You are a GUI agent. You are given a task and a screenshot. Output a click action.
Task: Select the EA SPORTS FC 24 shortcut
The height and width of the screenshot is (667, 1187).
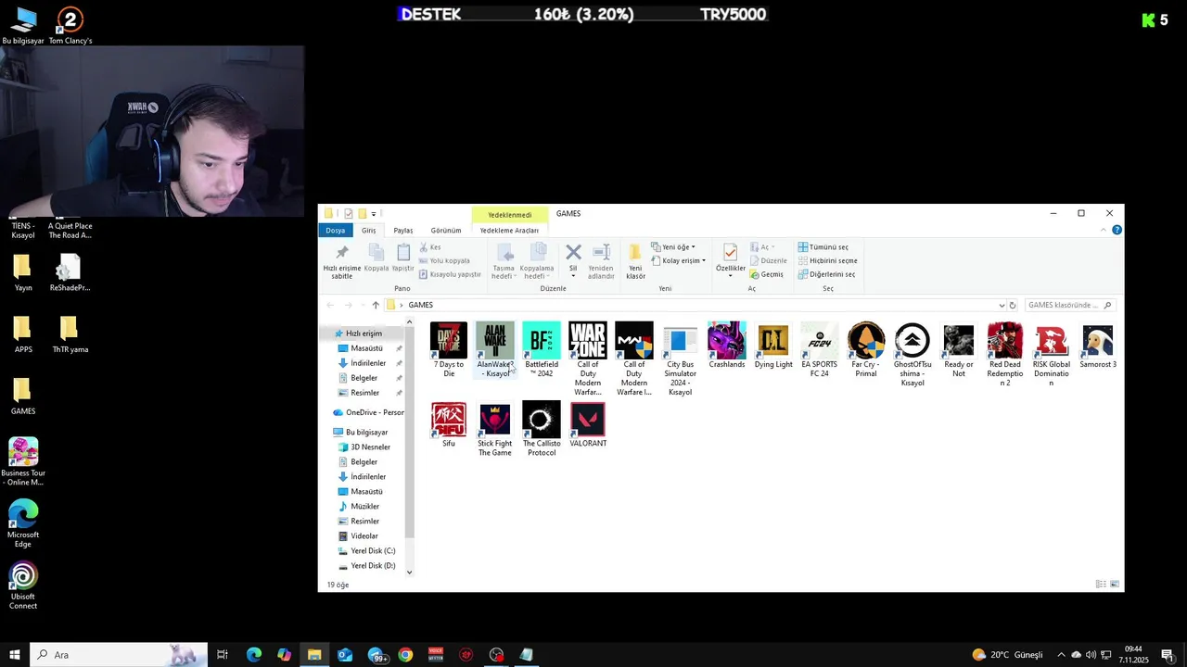(820, 349)
